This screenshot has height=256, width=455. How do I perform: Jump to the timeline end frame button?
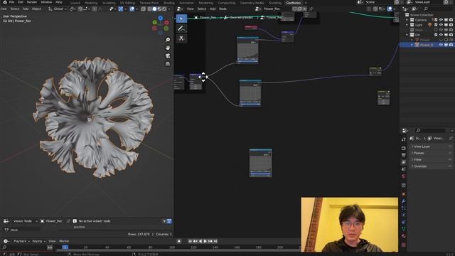[x=215, y=241]
